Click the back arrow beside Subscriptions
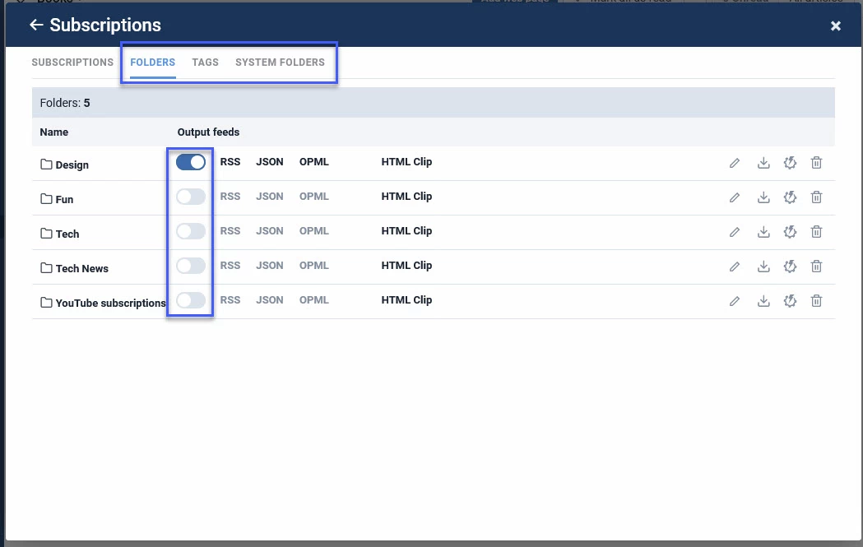 (35, 25)
